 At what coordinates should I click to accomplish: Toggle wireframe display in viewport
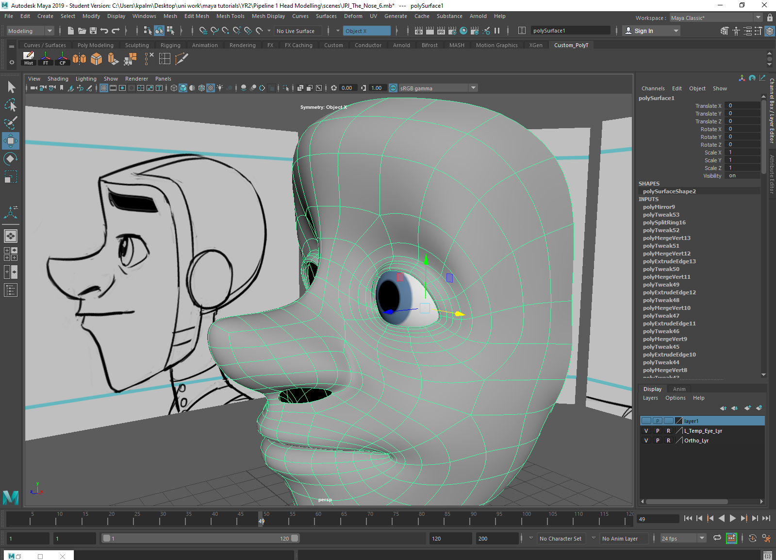[x=174, y=88]
